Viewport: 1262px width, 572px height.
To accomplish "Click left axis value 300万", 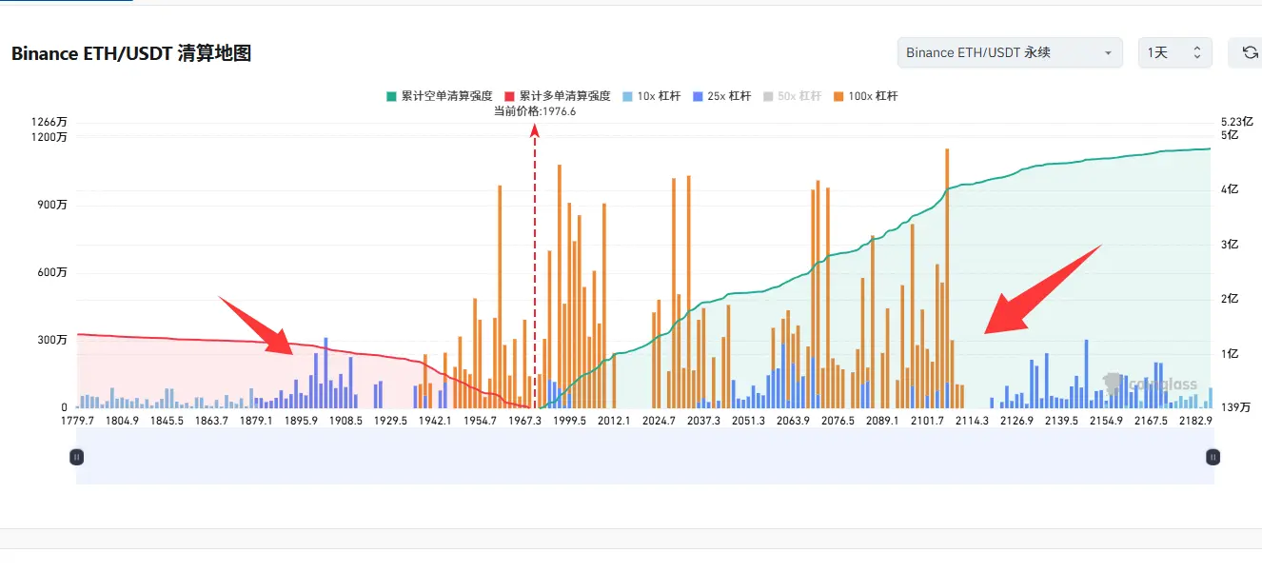I will point(52,340).
